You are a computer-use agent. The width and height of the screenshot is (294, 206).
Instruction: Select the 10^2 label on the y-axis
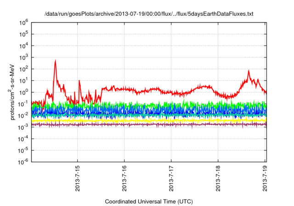[23, 69]
